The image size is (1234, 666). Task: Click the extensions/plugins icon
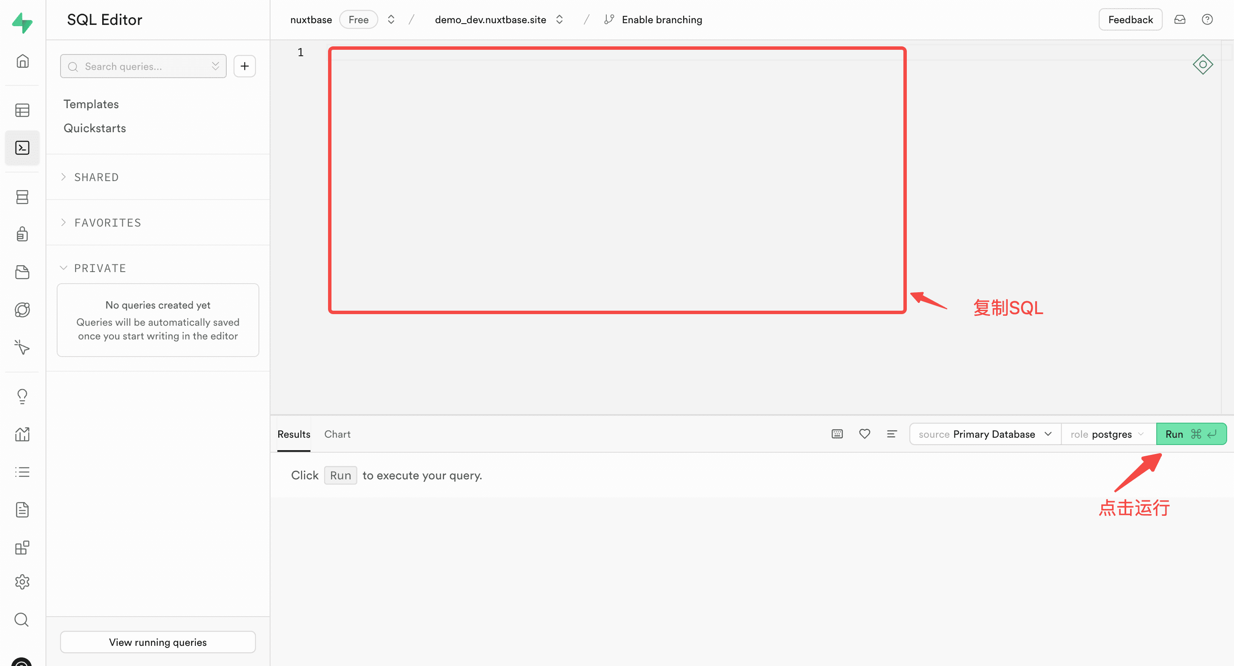(22, 547)
